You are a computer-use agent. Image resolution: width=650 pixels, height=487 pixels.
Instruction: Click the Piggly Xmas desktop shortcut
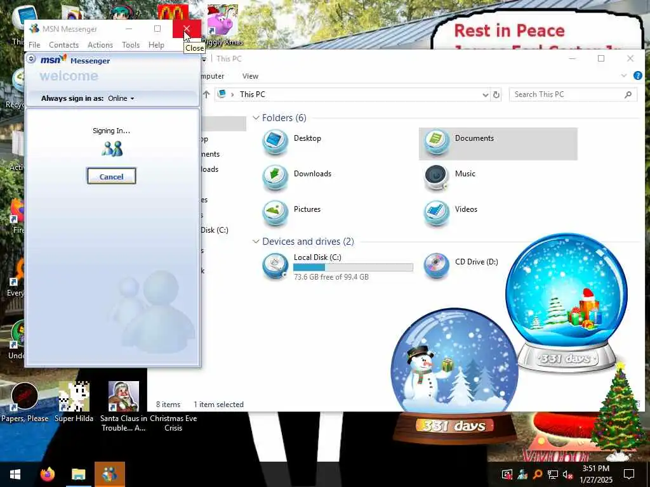point(223,25)
